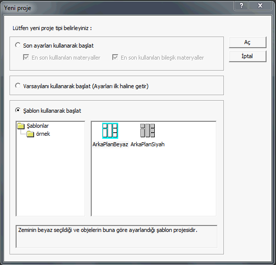Select 'Son ayarları kullanarak başlat' radio button

[x=18, y=45]
